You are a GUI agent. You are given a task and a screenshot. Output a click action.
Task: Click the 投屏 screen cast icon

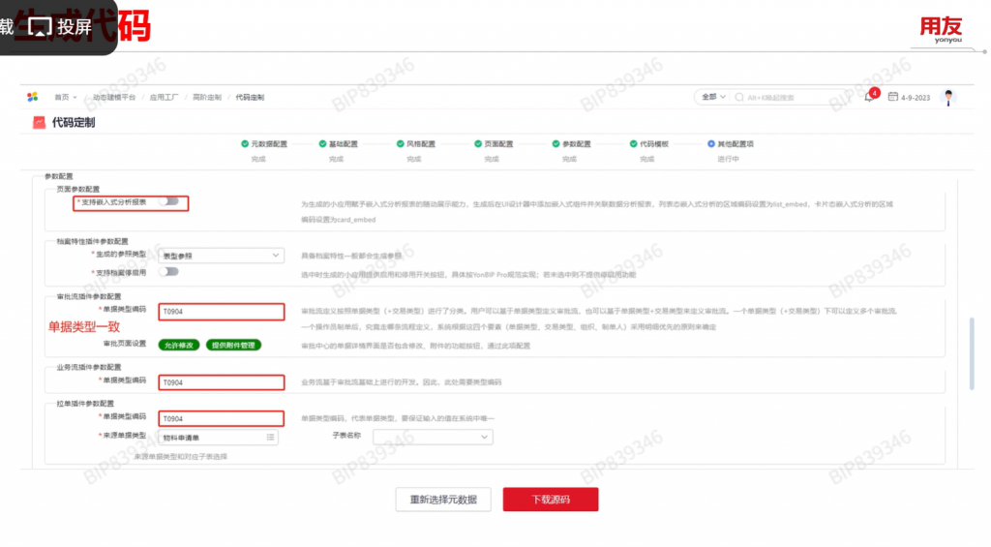pos(40,27)
